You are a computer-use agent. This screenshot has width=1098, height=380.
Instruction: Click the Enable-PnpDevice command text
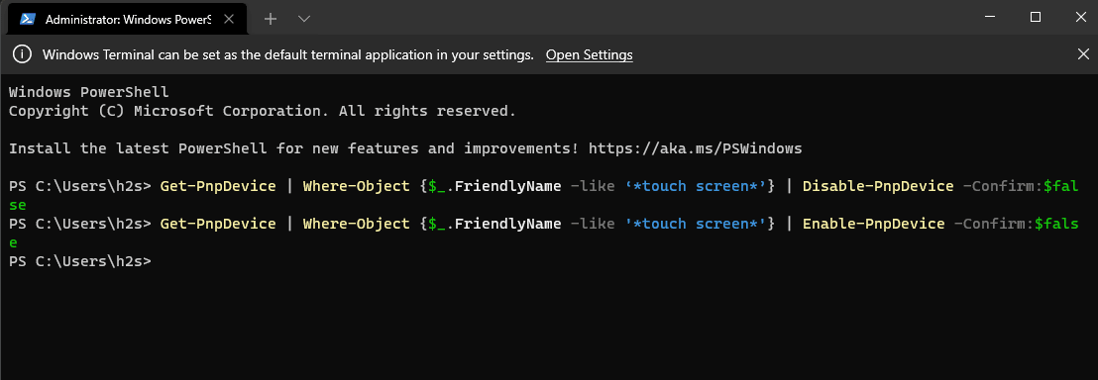(x=873, y=224)
